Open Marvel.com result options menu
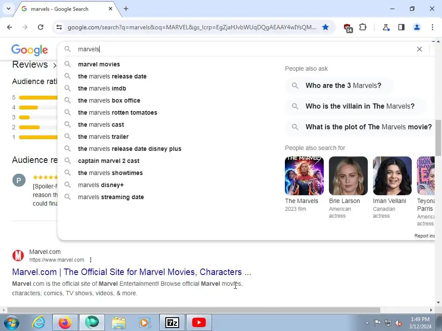Screen dimensions: 442x331 coord(91,260)
